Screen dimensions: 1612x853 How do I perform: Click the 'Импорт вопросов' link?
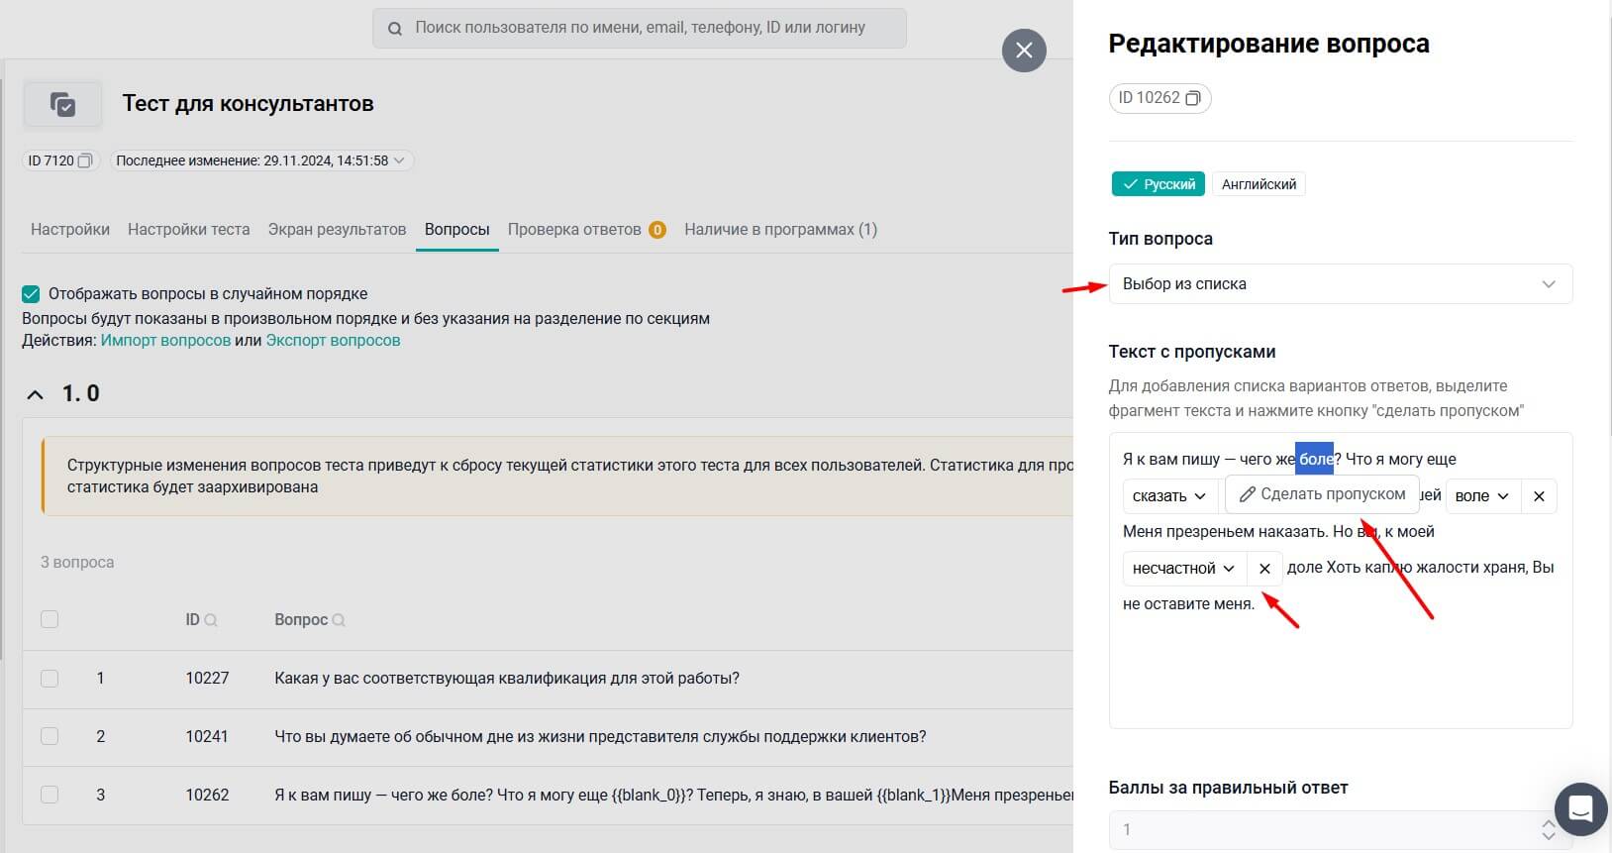tap(165, 340)
